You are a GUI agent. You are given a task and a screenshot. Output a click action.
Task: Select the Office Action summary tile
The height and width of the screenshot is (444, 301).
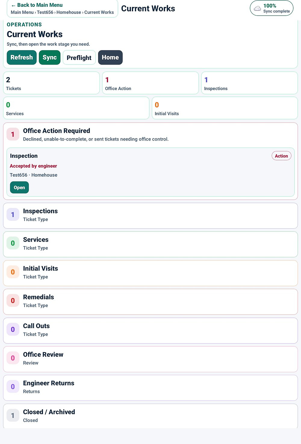click(x=150, y=83)
